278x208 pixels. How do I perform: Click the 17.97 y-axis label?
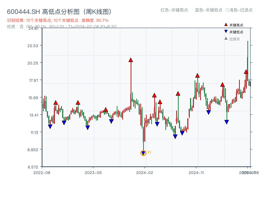(x=33, y=80)
